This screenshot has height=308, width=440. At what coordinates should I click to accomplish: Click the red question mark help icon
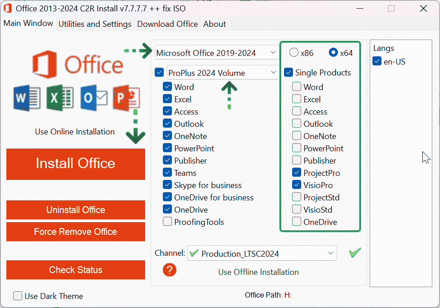point(170,270)
